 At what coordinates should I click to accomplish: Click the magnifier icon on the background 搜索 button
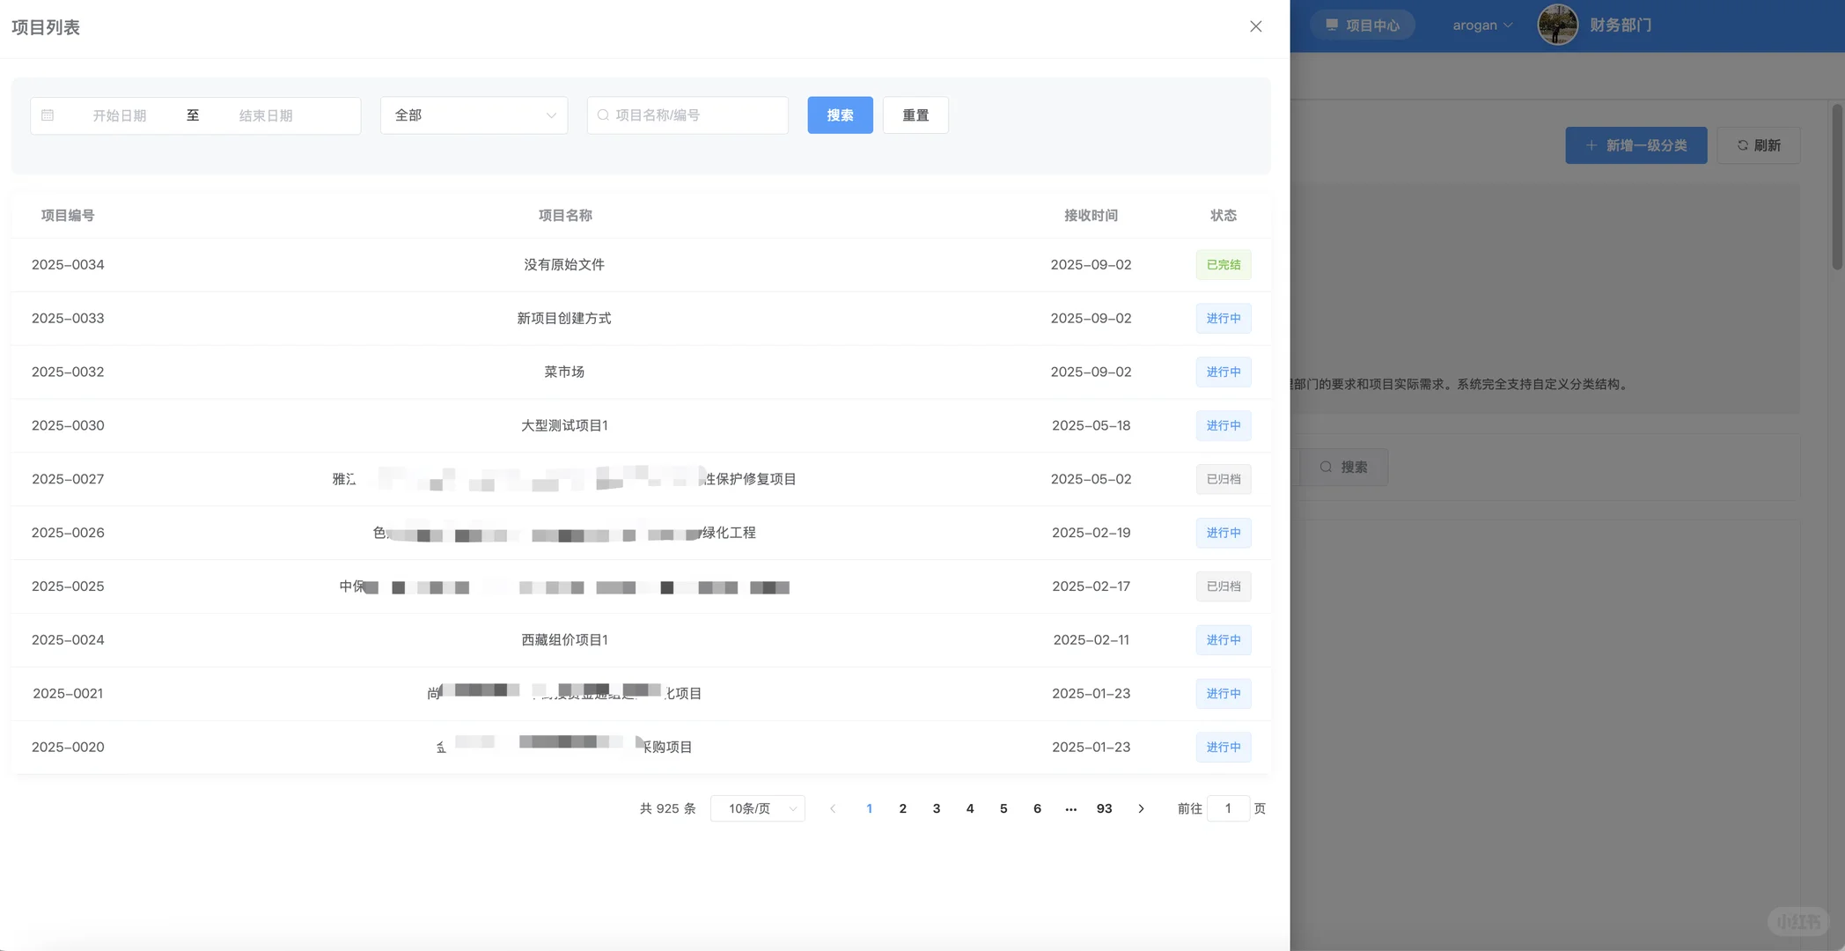tap(1326, 467)
